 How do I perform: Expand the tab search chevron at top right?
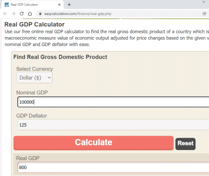[204, 2]
